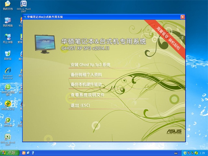Open the 360安全卫士 desktop shortcut

pyautogui.click(x=8, y=105)
